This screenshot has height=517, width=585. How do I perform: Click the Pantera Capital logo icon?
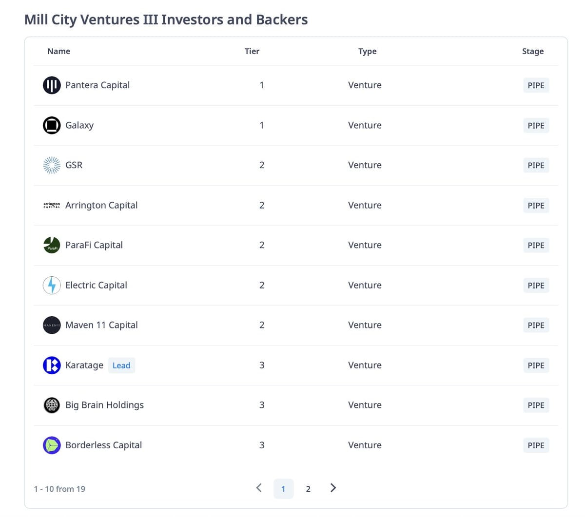(x=52, y=85)
